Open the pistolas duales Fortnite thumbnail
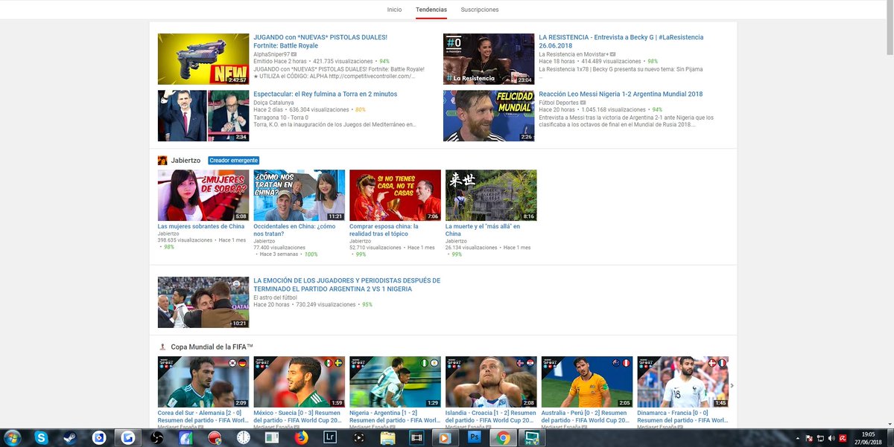 coord(203,59)
